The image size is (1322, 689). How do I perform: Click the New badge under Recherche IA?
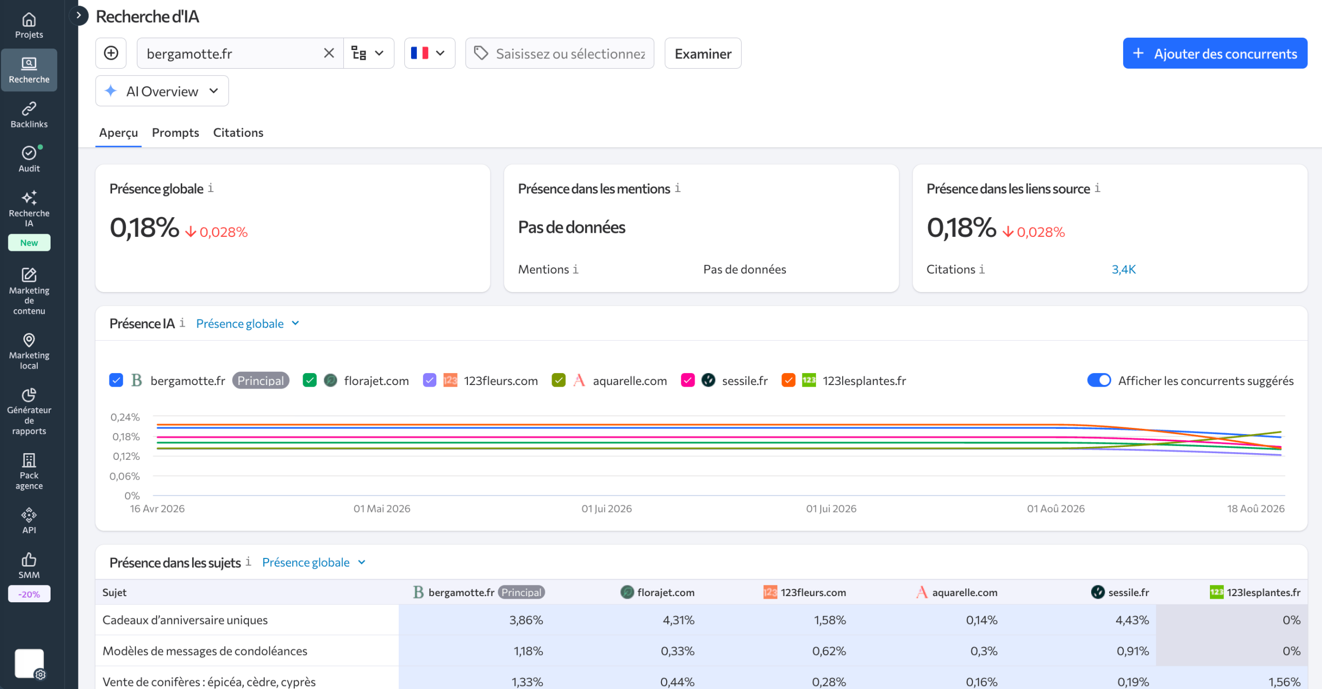(x=29, y=243)
